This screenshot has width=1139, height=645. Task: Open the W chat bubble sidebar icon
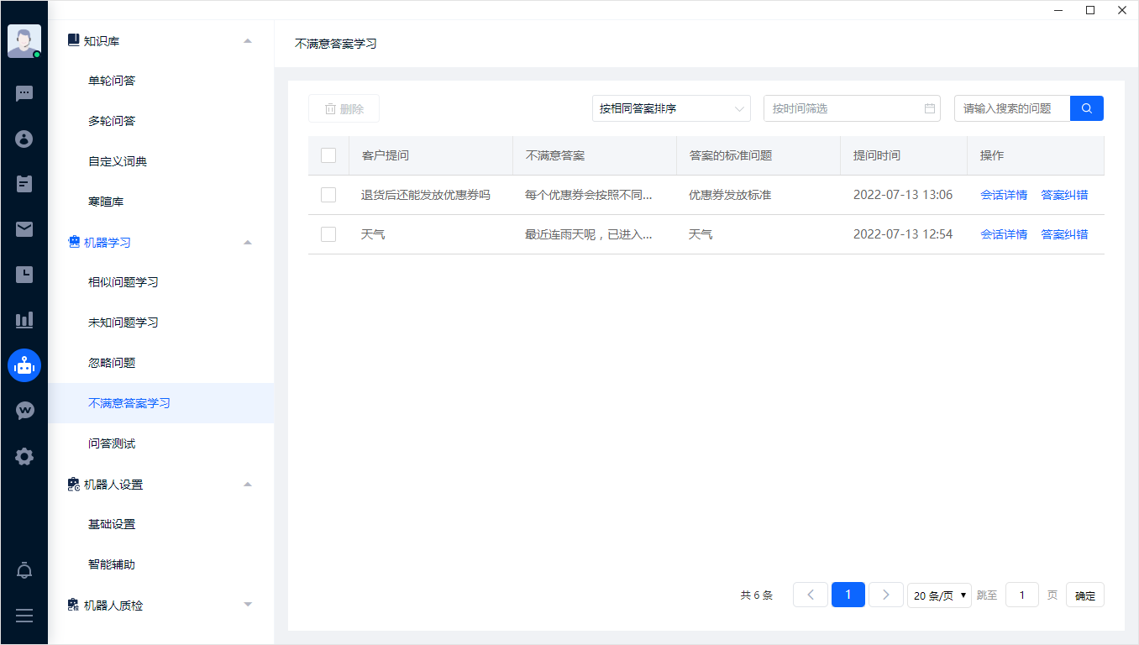pyautogui.click(x=24, y=411)
